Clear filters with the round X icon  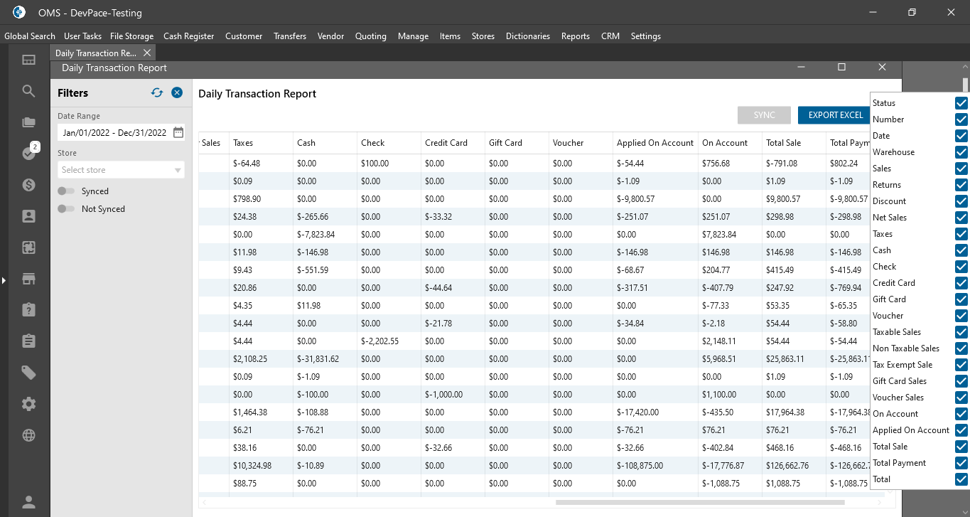[x=177, y=92]
